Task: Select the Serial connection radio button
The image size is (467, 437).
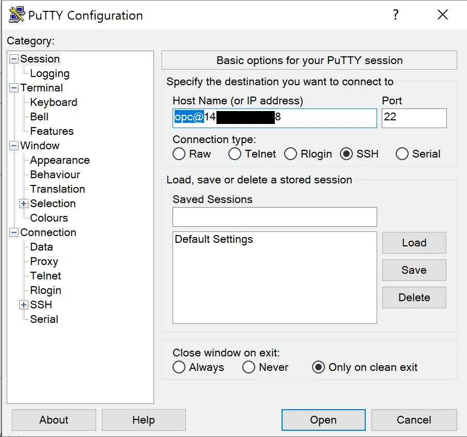Action: click(402, 154)
